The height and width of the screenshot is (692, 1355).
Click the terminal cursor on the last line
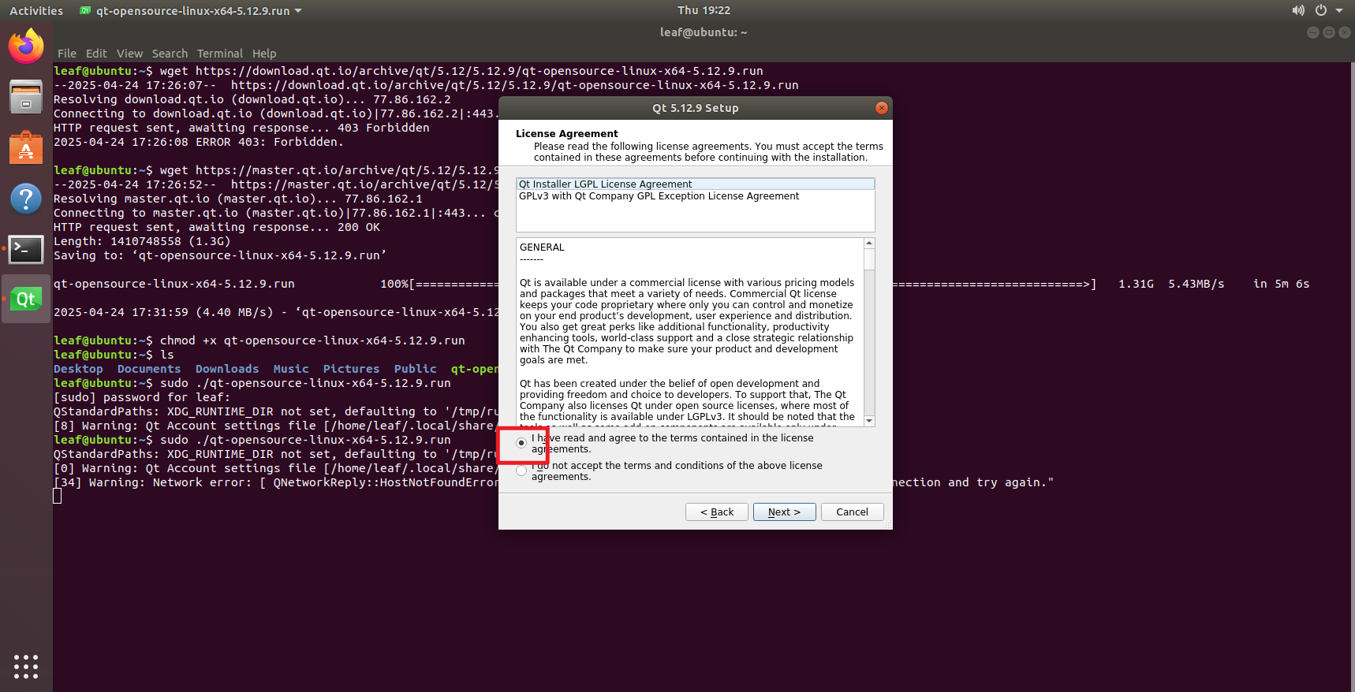pos(57,496)
